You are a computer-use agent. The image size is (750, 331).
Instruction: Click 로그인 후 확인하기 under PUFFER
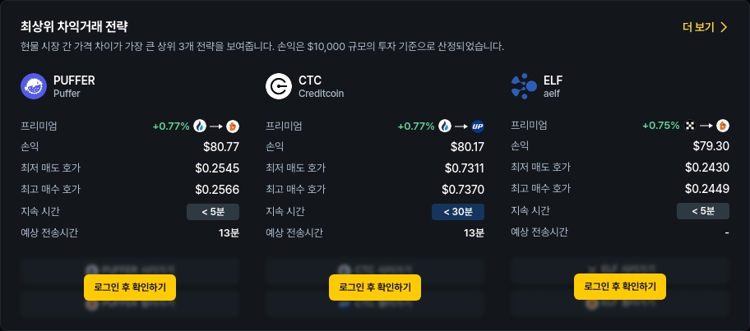(130, 287)
